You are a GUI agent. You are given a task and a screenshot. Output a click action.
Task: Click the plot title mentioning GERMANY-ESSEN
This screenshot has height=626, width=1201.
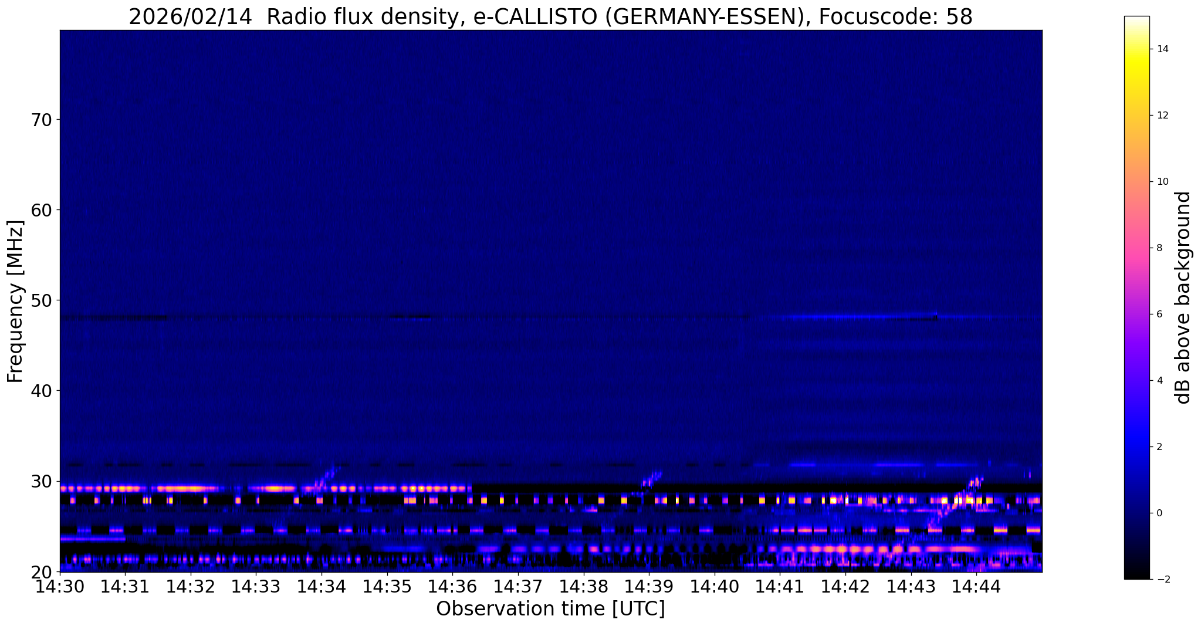point(550,17)
